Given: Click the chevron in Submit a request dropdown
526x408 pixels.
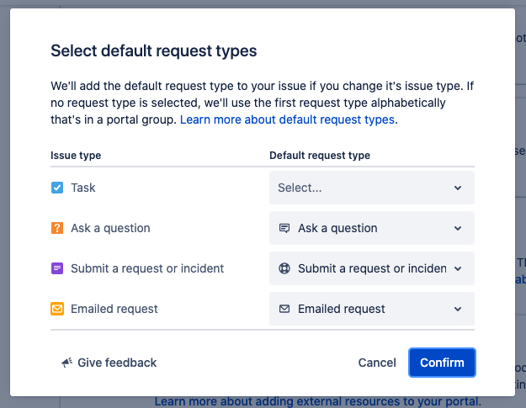Looking at the screenshot, I should pyautogui.click(x=458, y=268).
